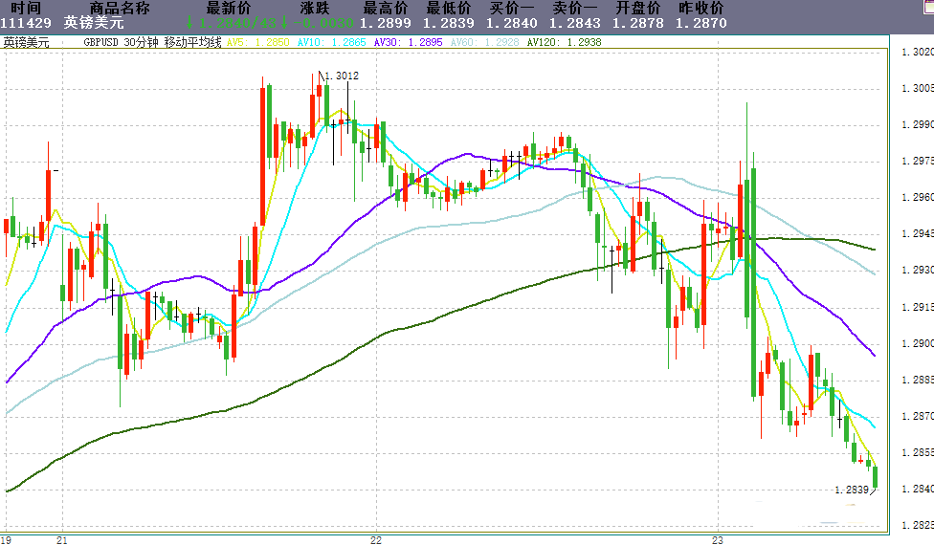Click the 涨跌 column header
Viewport: 934px width, 545px height.
(x=315, y=8)
